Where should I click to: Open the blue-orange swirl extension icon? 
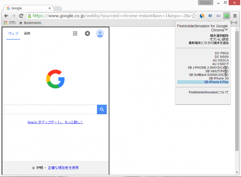click(202, 16)
